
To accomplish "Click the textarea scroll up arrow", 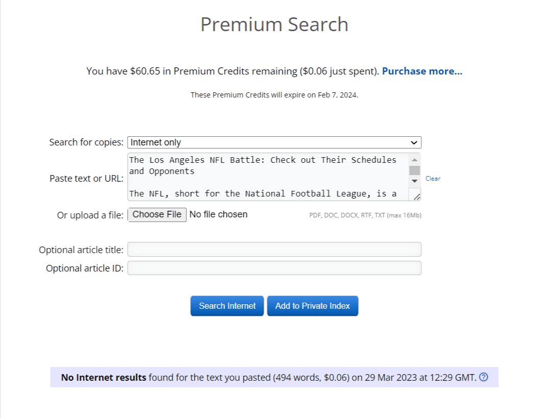I will 415,160.
